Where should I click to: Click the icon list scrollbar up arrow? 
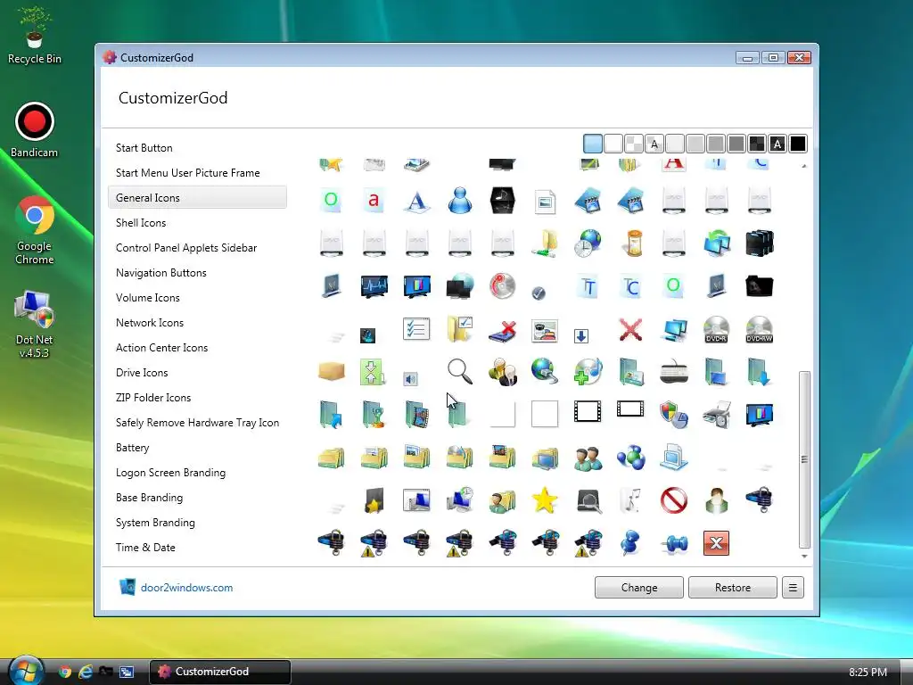pyautogui.click(x=804, y=167)
